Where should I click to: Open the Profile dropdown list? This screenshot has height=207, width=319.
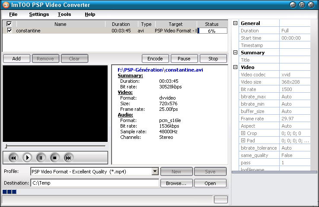pos(155,172)
